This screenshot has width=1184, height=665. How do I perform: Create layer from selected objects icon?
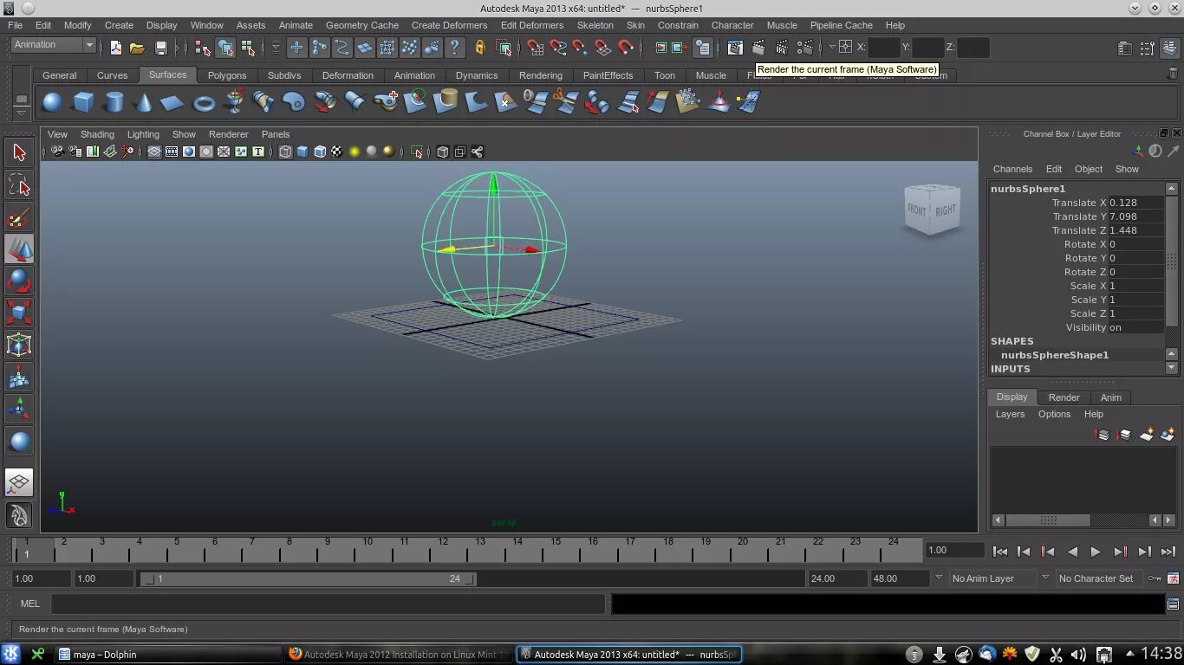point(1168,435)
